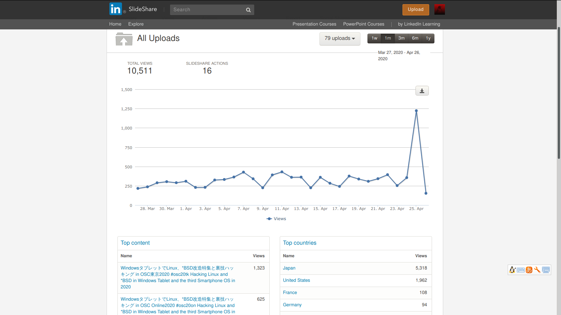Click the search magnifier icon
This screenshot has width=561, height=315.
click(x=248, y=10)
